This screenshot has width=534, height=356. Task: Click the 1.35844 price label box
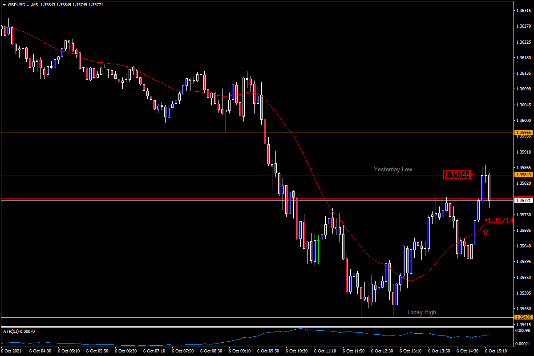point(457,175)
